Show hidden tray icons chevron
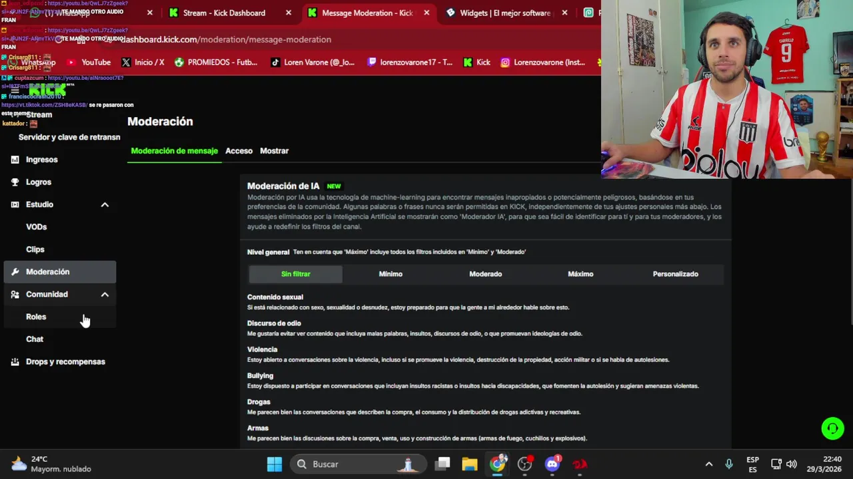This screenshot has height=479, width=853. click(709, 464)
